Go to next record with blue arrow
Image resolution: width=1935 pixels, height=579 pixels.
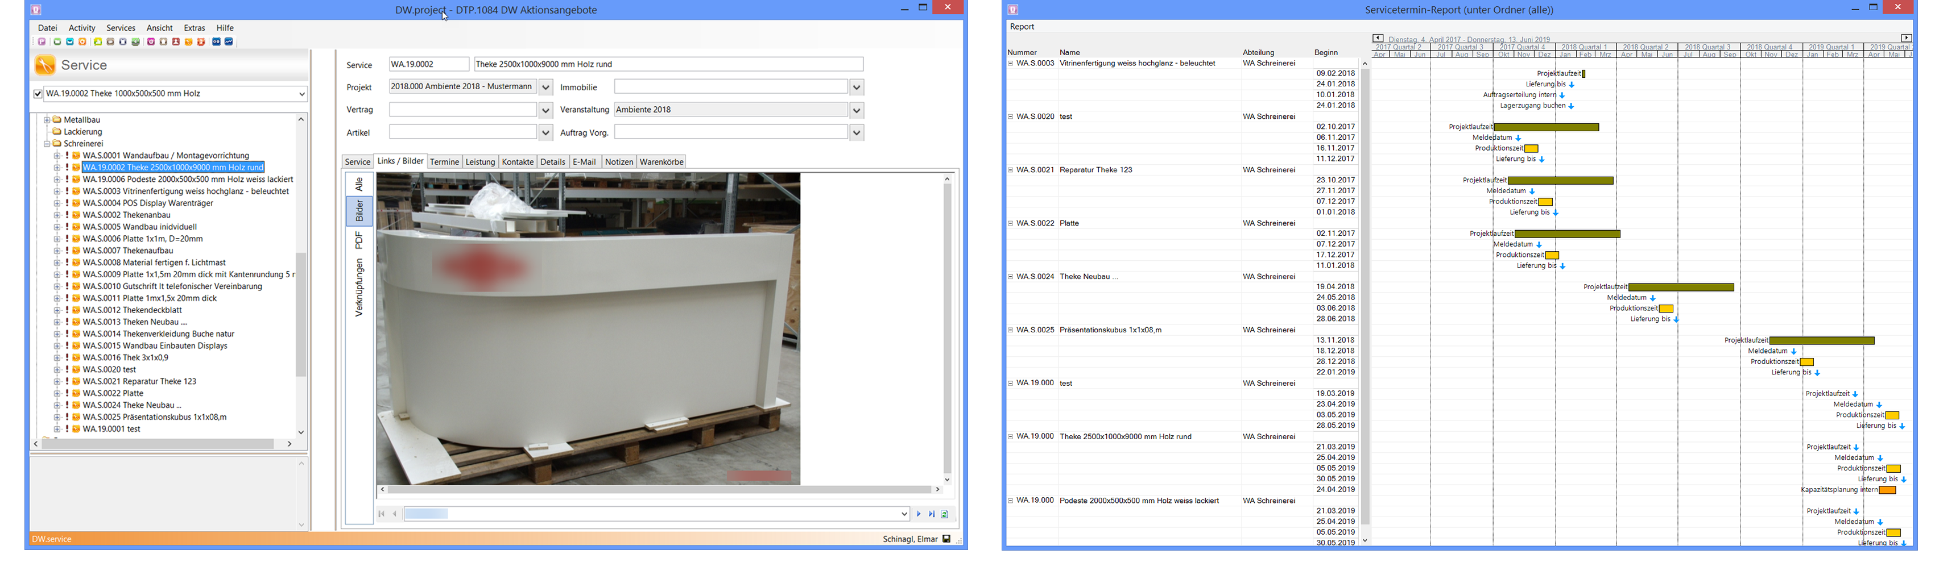918,514
